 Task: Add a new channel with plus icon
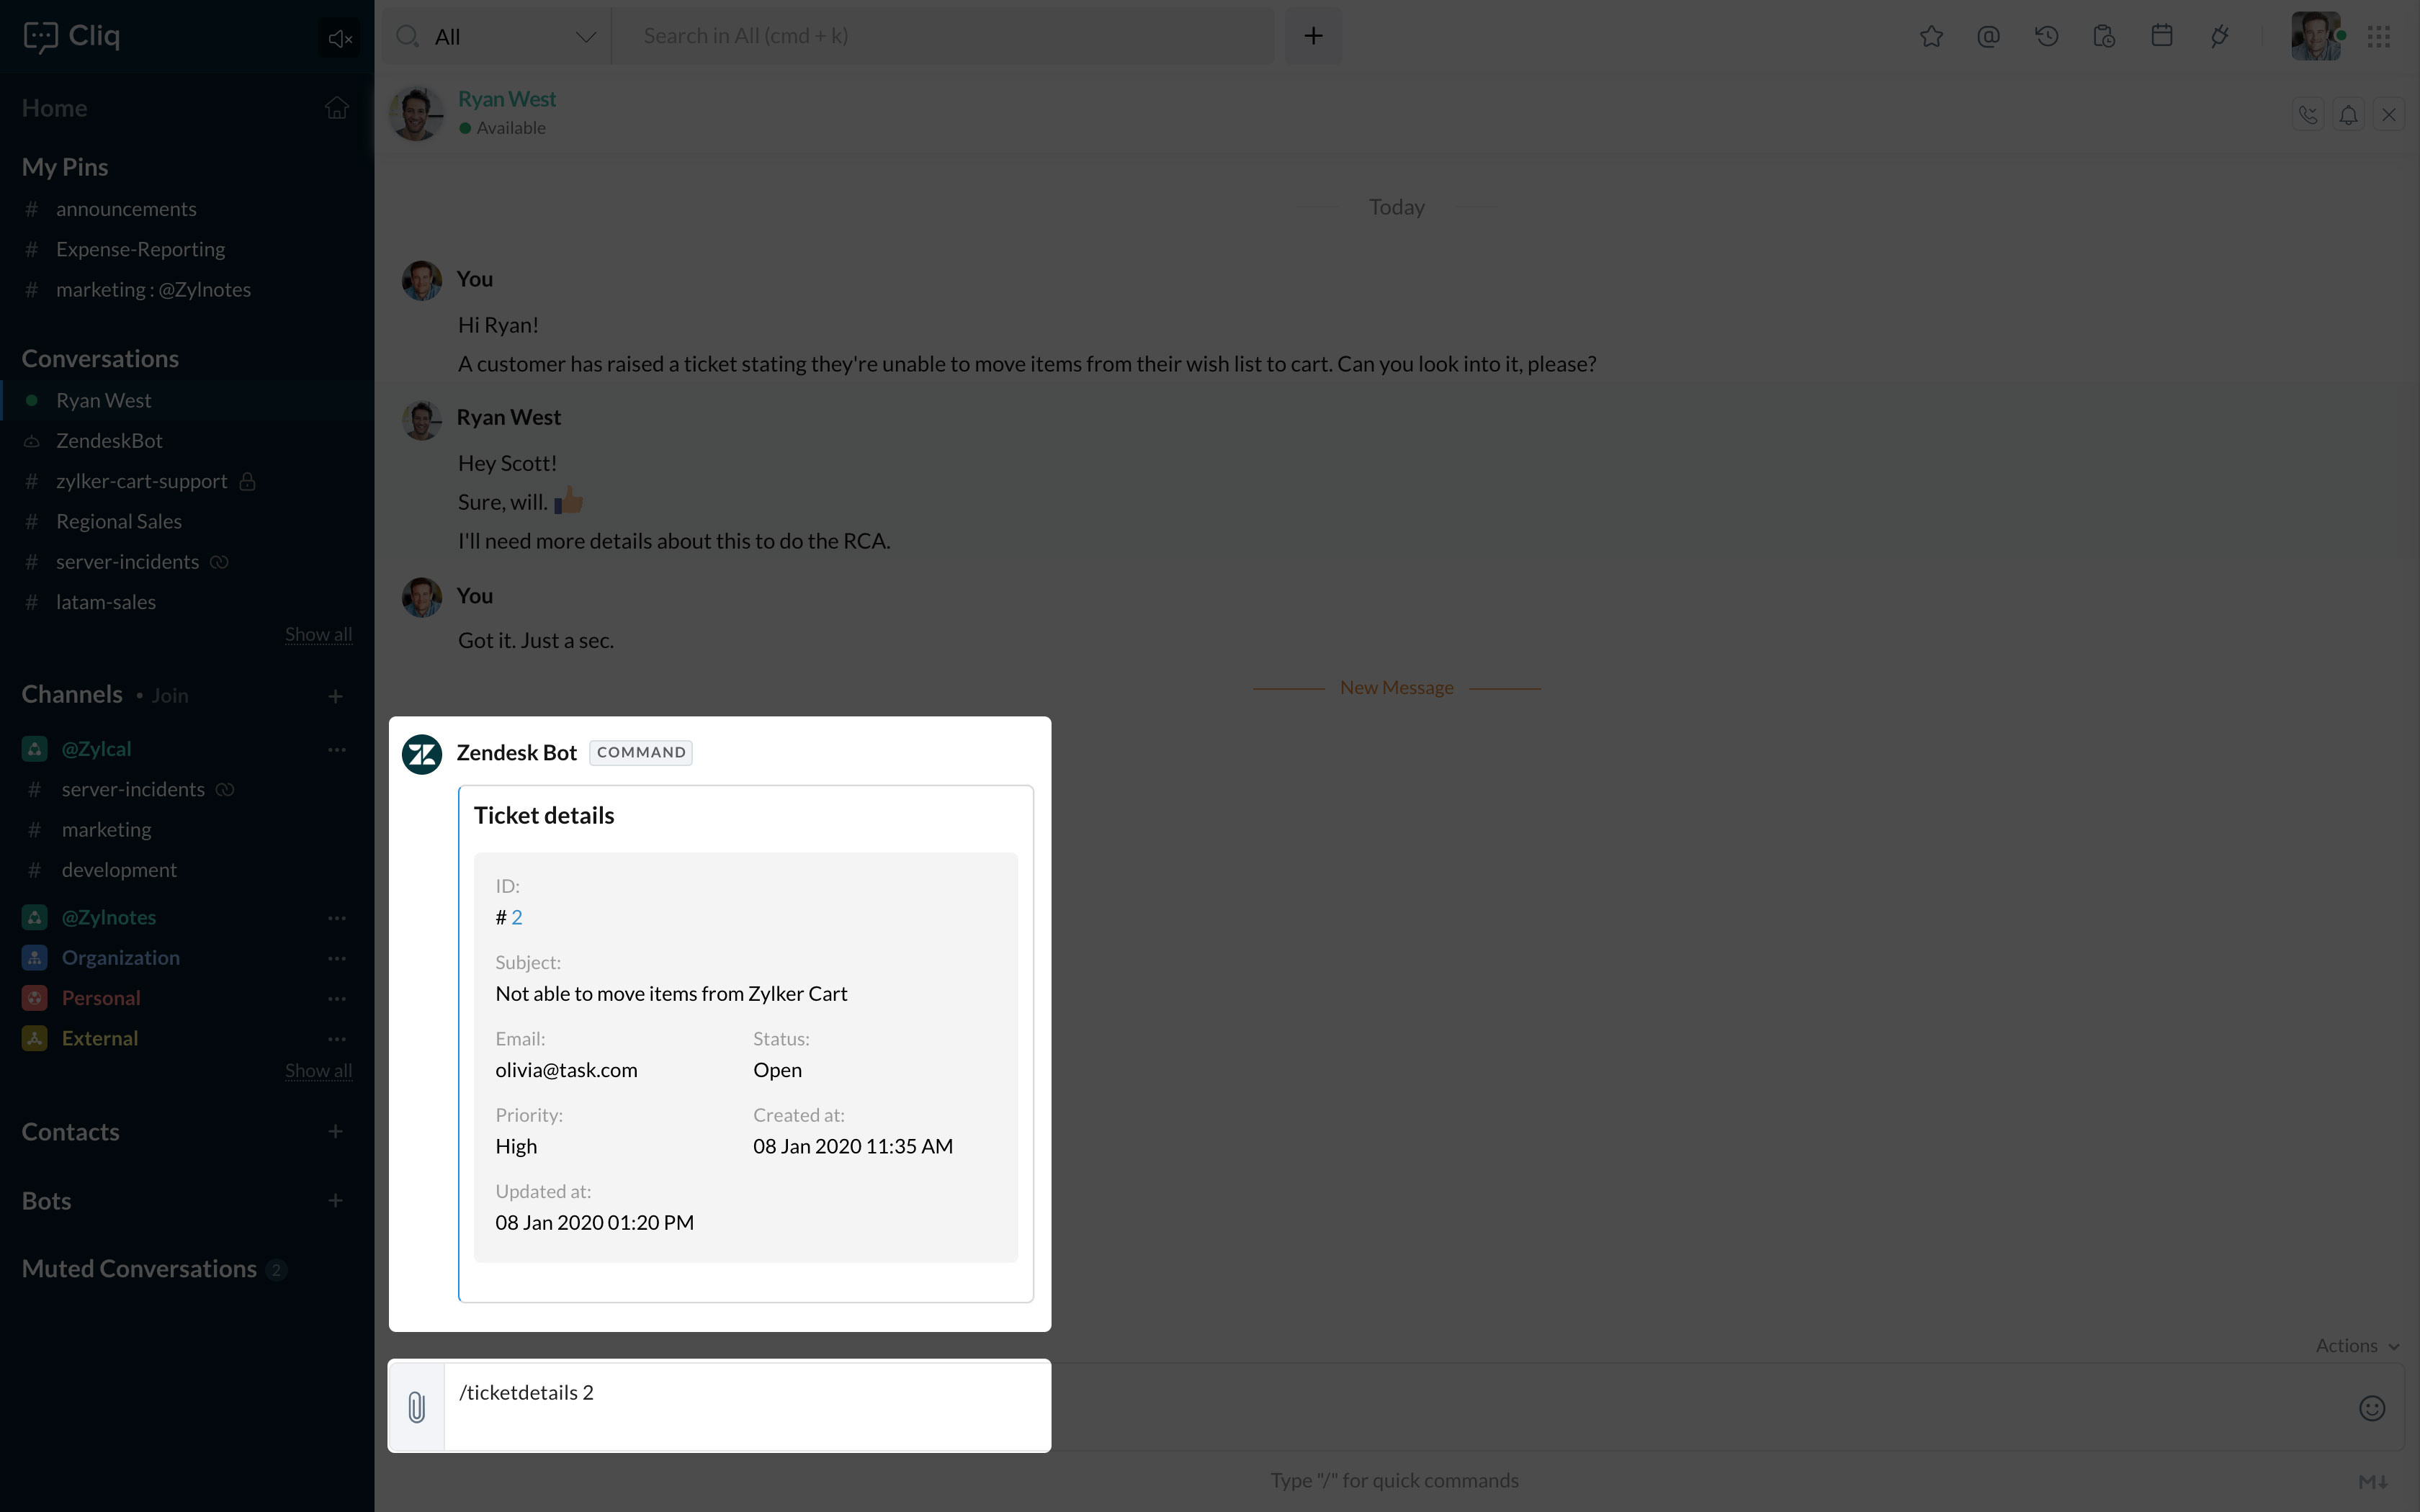point(336,696)
